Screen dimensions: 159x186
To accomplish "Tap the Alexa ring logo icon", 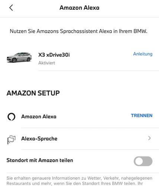I will 11,117.
